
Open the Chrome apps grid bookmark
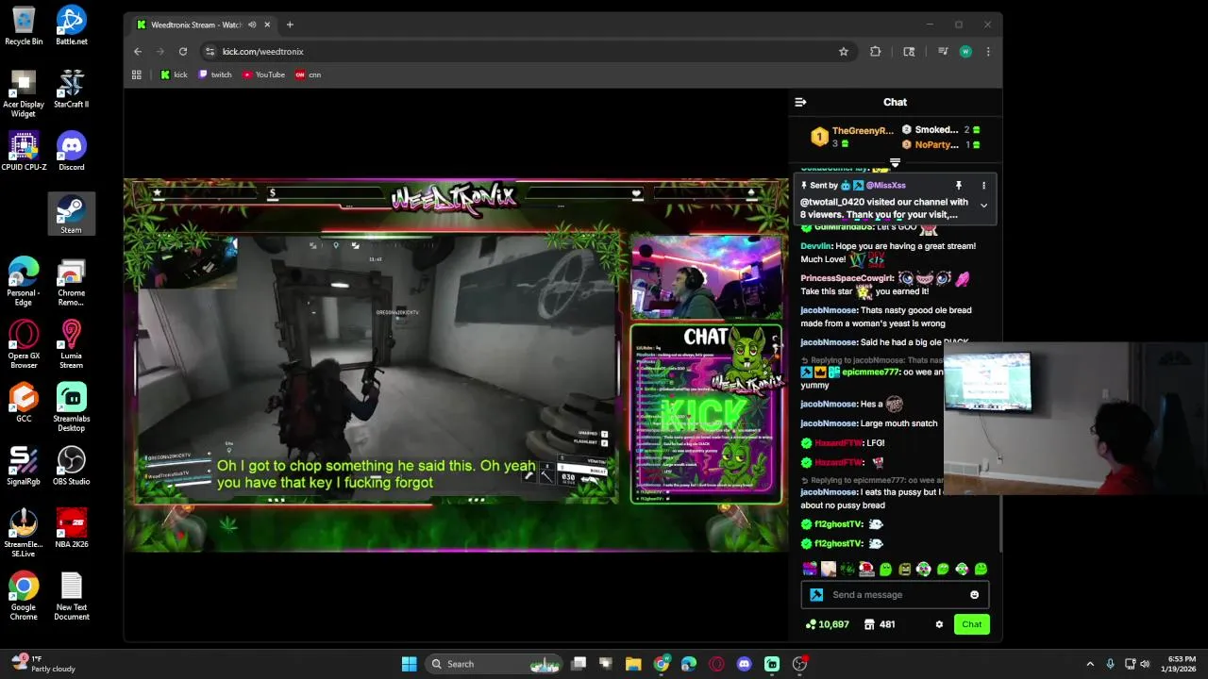(x=137, y=75)
